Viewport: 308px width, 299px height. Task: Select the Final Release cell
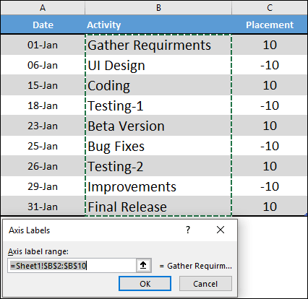tap(158, 206)
